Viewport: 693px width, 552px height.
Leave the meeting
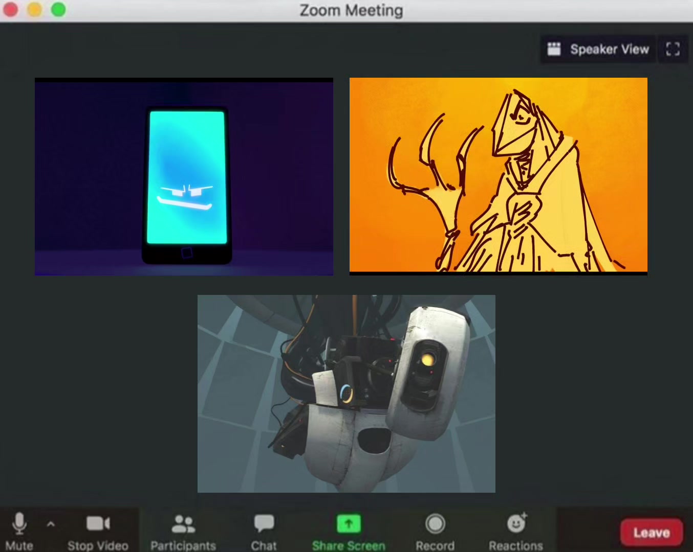point(652,533)
